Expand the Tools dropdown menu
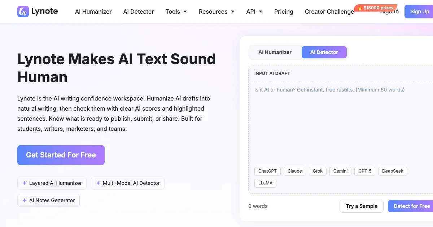This screenshot has height=227, width=433. pyautogui.click(x=176, y=12)
